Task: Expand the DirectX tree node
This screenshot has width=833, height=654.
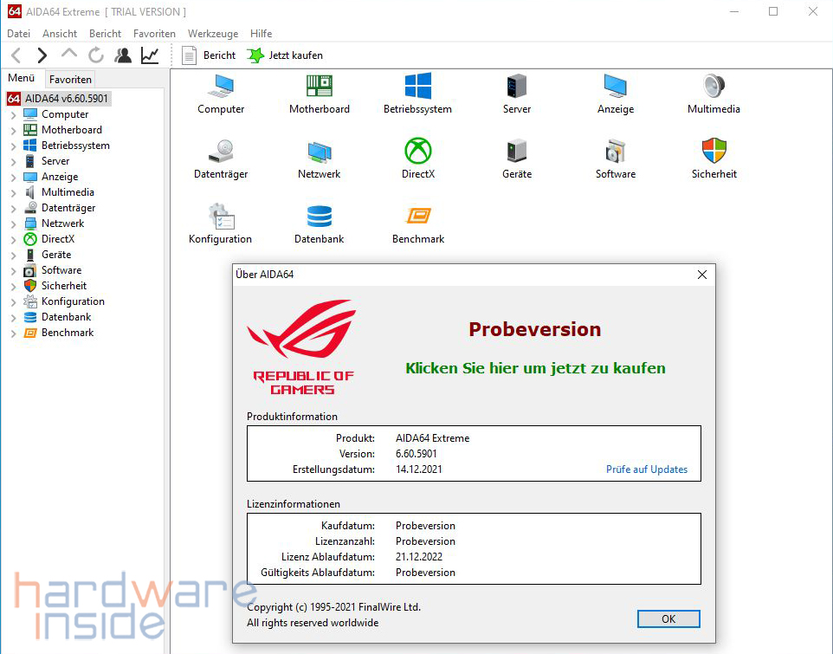Action: tap(14, 240)
